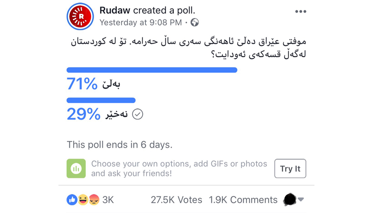Expand the dropdown arrow beside the avatar

[x=301, y=200]
